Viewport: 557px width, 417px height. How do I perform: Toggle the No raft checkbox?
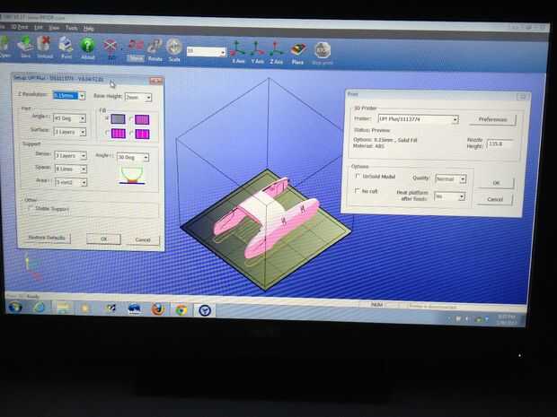coord(357,191)
